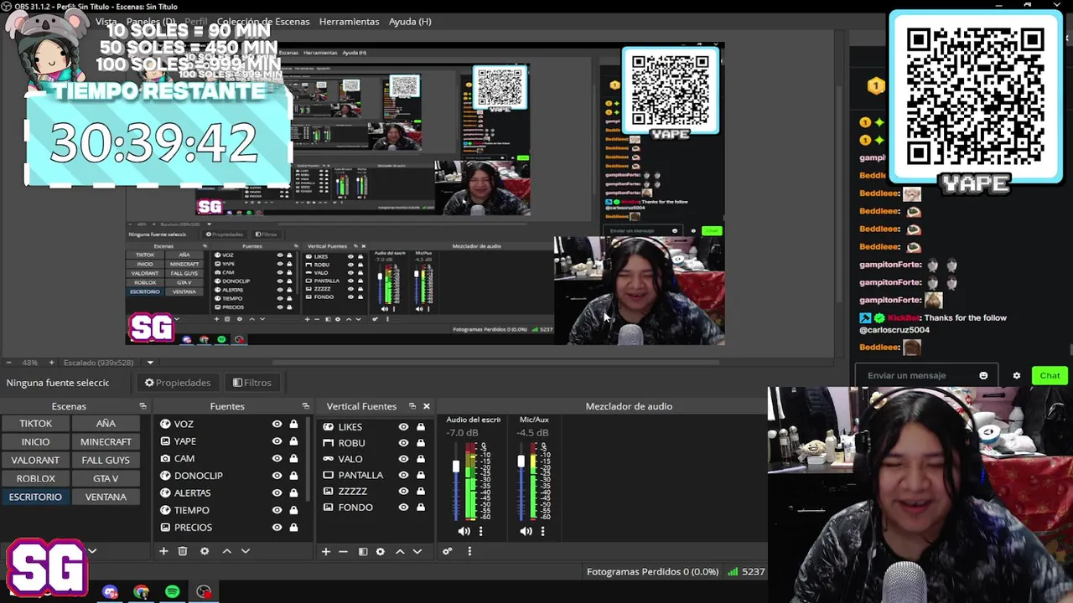Hide the YAPE source
The height and width of the screenshot is (603, 1073).
point(277,441)
